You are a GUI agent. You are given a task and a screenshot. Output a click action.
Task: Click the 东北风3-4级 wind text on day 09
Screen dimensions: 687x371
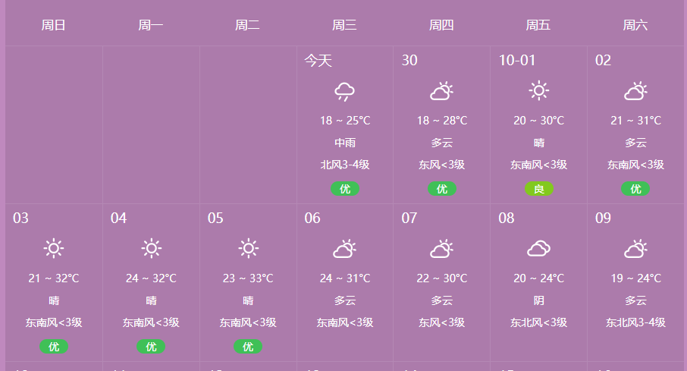tap(635, 322)
